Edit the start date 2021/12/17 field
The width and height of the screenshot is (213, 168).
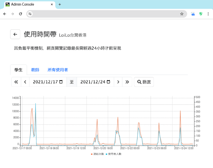[48, 82]
